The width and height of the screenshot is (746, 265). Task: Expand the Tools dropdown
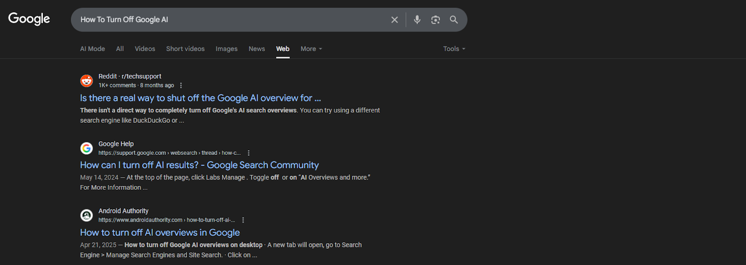pos(454,49)
